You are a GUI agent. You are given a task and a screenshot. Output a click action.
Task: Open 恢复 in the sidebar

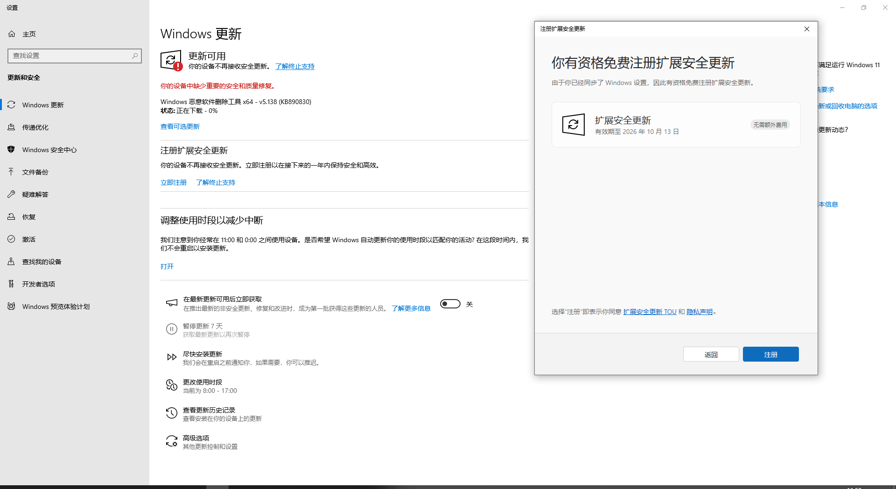75,217
